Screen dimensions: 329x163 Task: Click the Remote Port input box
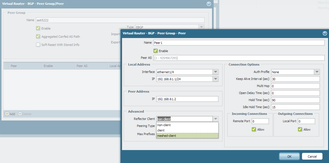(260, 121)
